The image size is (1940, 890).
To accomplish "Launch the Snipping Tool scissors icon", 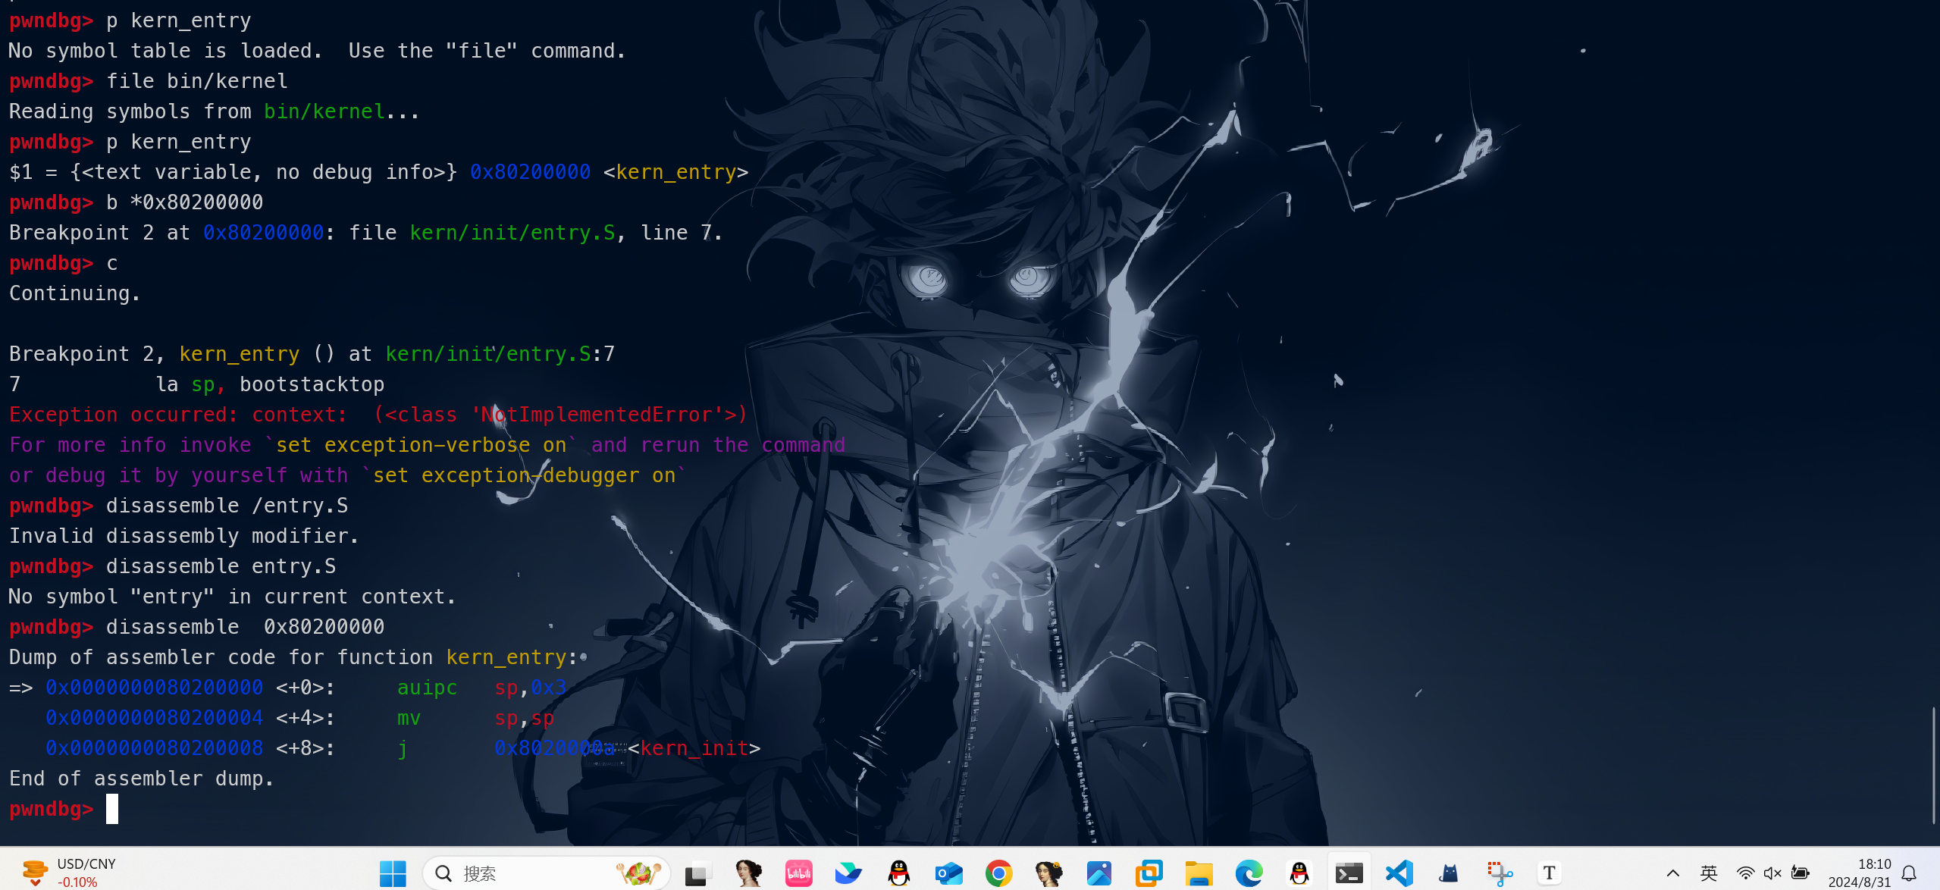I will (x=1499, y=873).
